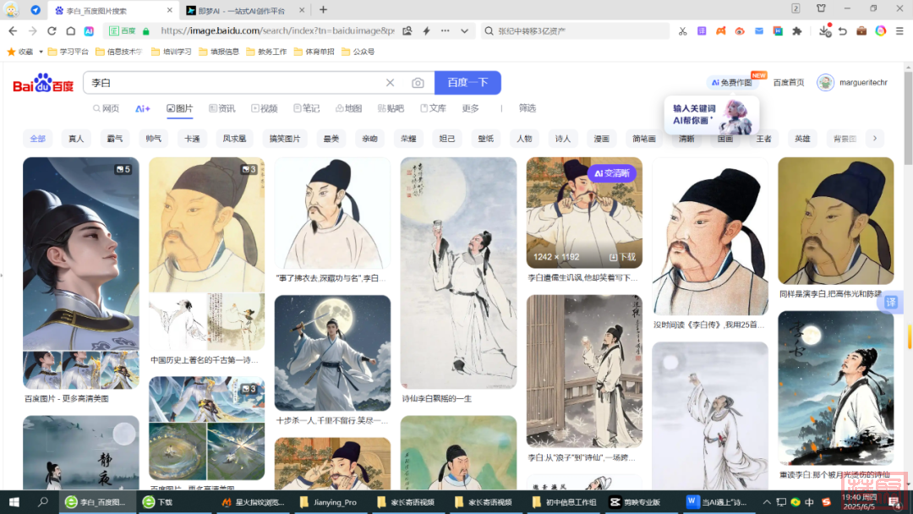
Task: Click the scissors screenshot tool icon
Action: tap(682, 30)
